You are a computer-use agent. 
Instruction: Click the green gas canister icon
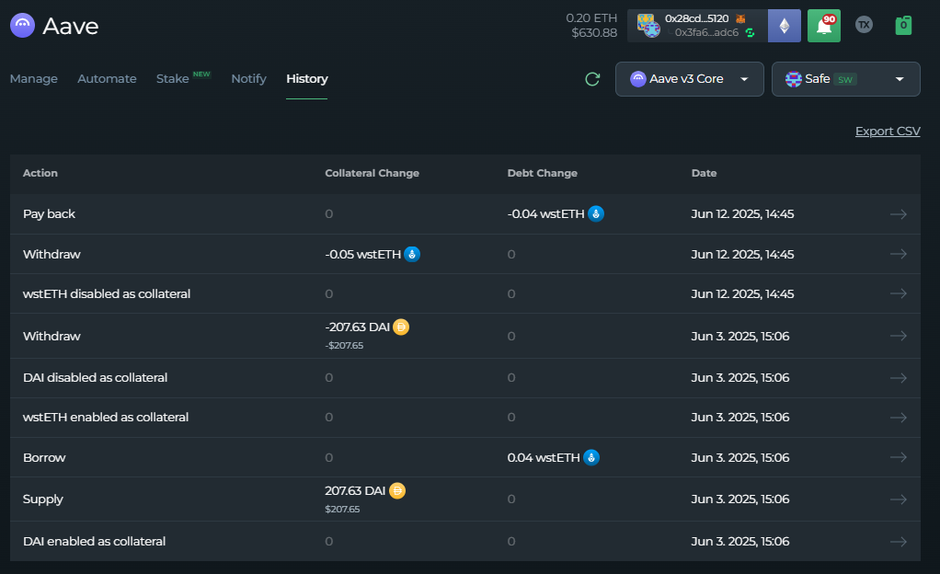tap(903, 25)
